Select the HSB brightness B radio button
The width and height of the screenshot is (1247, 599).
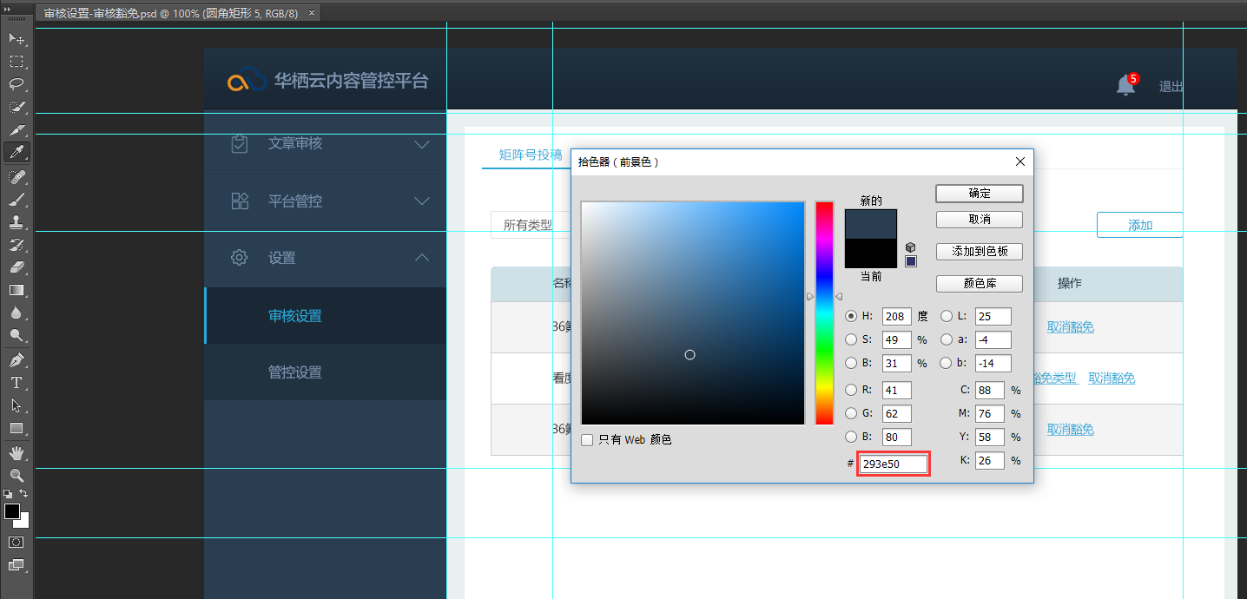[x=851, y=363]
